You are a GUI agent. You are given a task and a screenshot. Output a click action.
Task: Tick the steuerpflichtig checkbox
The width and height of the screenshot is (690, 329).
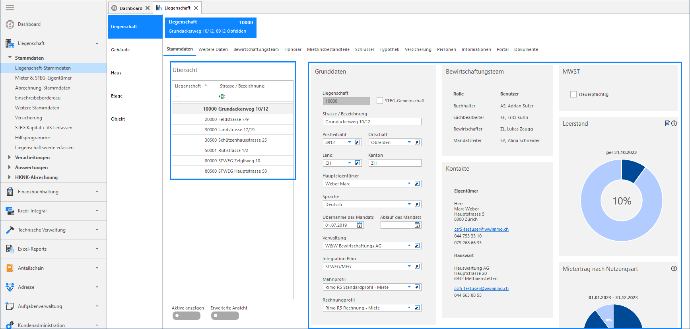point(573,94)
